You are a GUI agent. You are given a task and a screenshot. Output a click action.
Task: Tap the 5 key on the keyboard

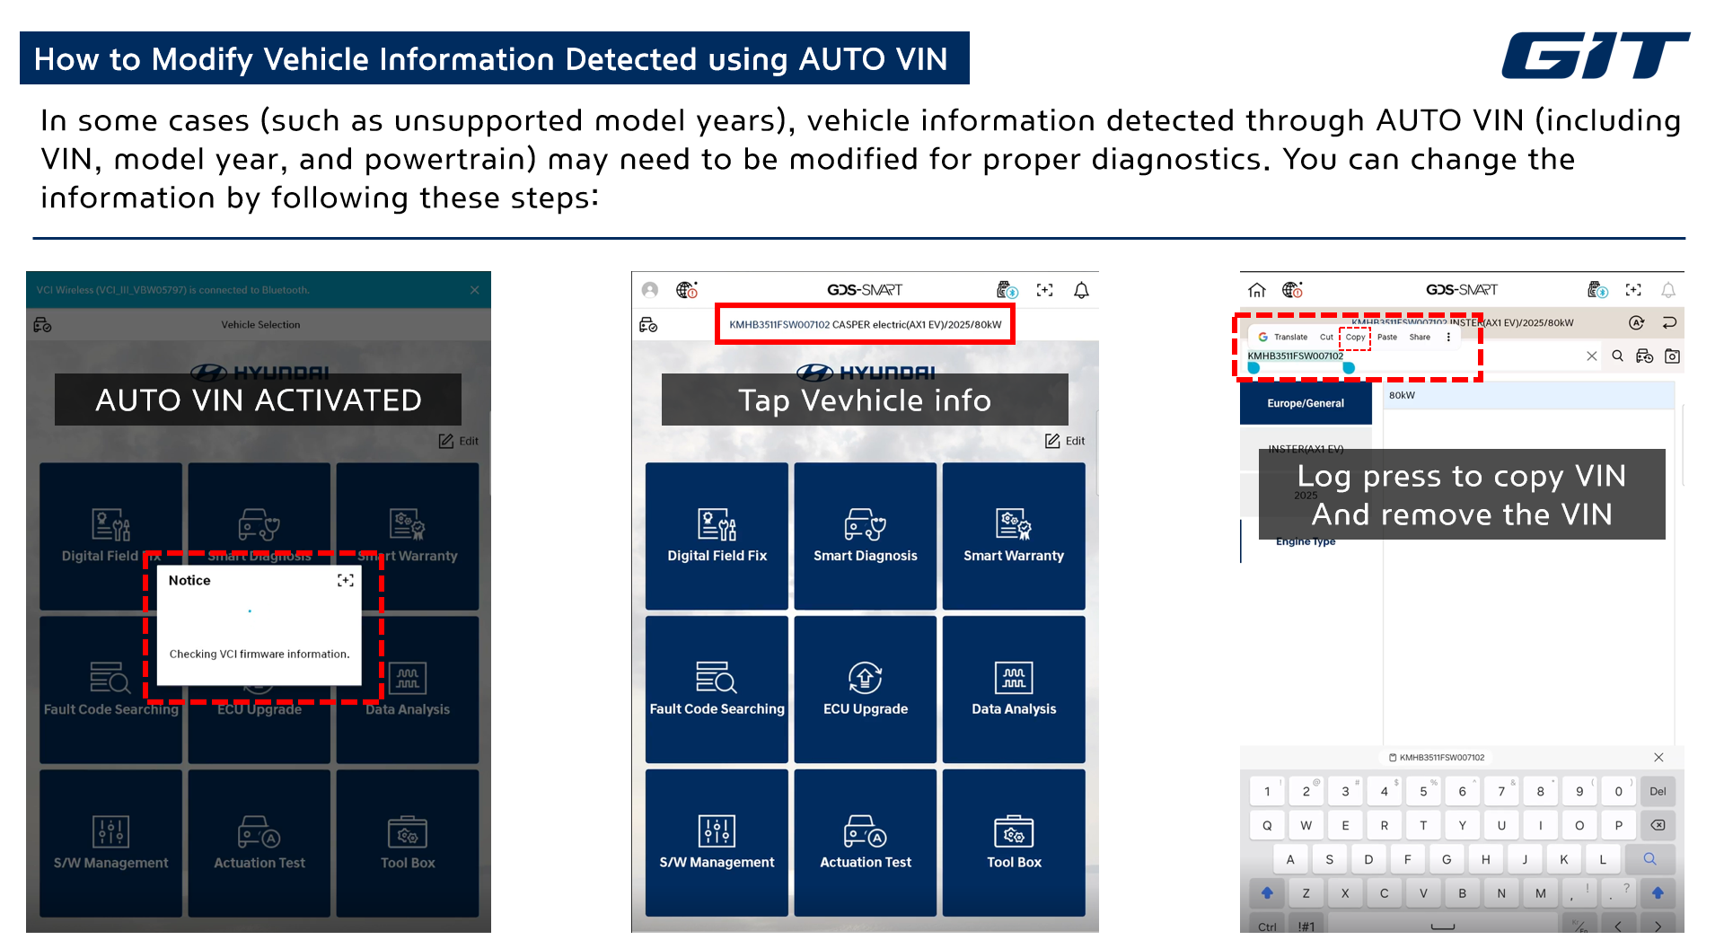point(1423,792)
